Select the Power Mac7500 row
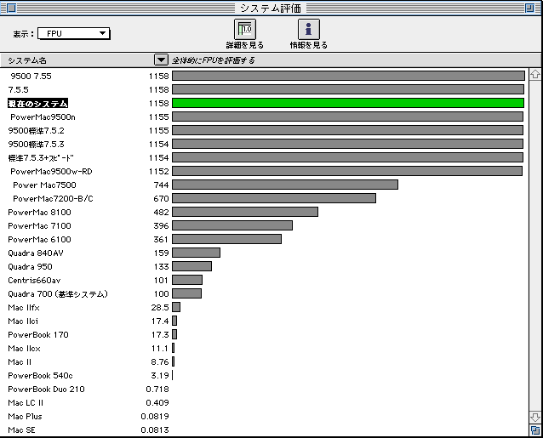 [x=263, y=185]
